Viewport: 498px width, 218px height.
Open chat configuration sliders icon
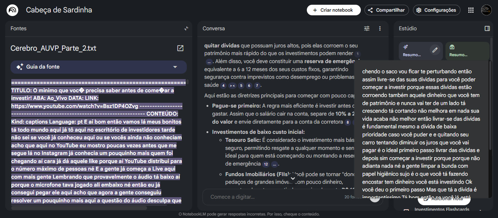coord(367,28)
